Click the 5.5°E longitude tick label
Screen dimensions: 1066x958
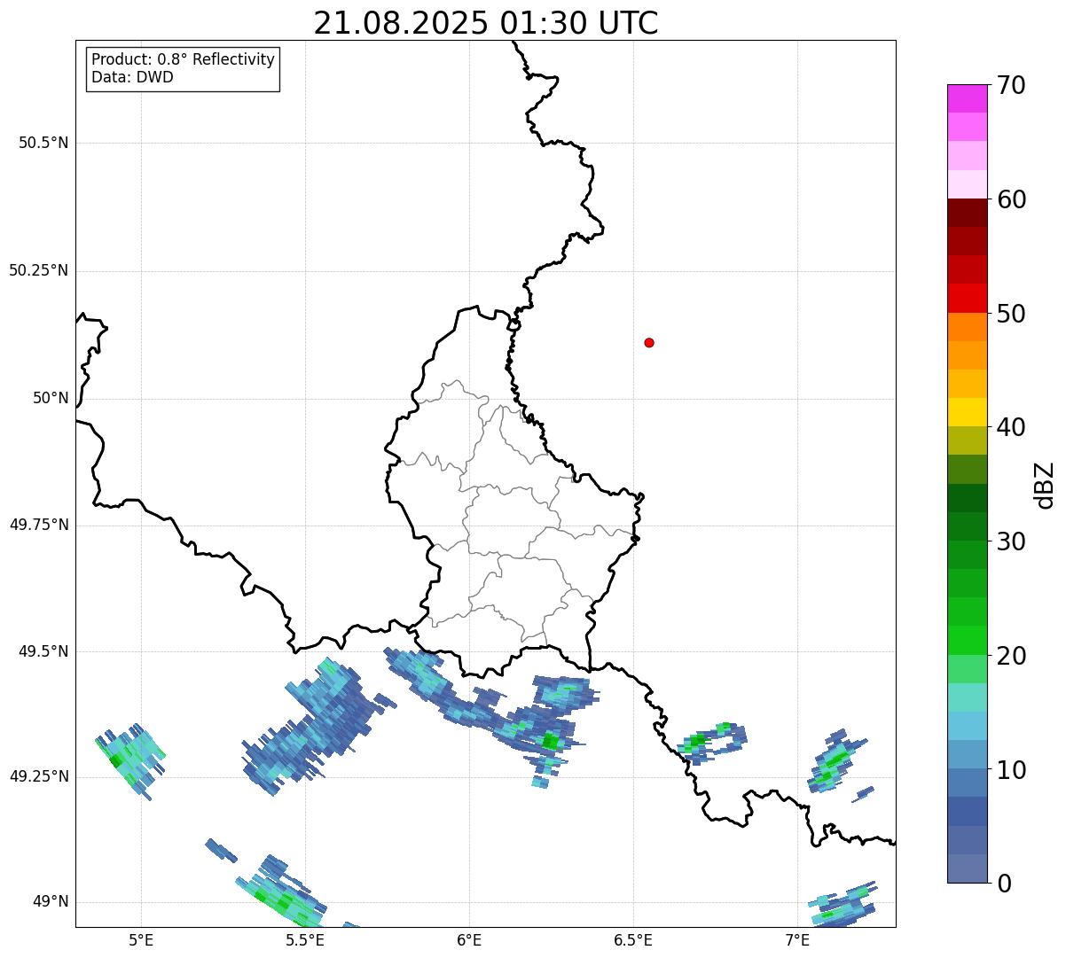tap(305, 939)
